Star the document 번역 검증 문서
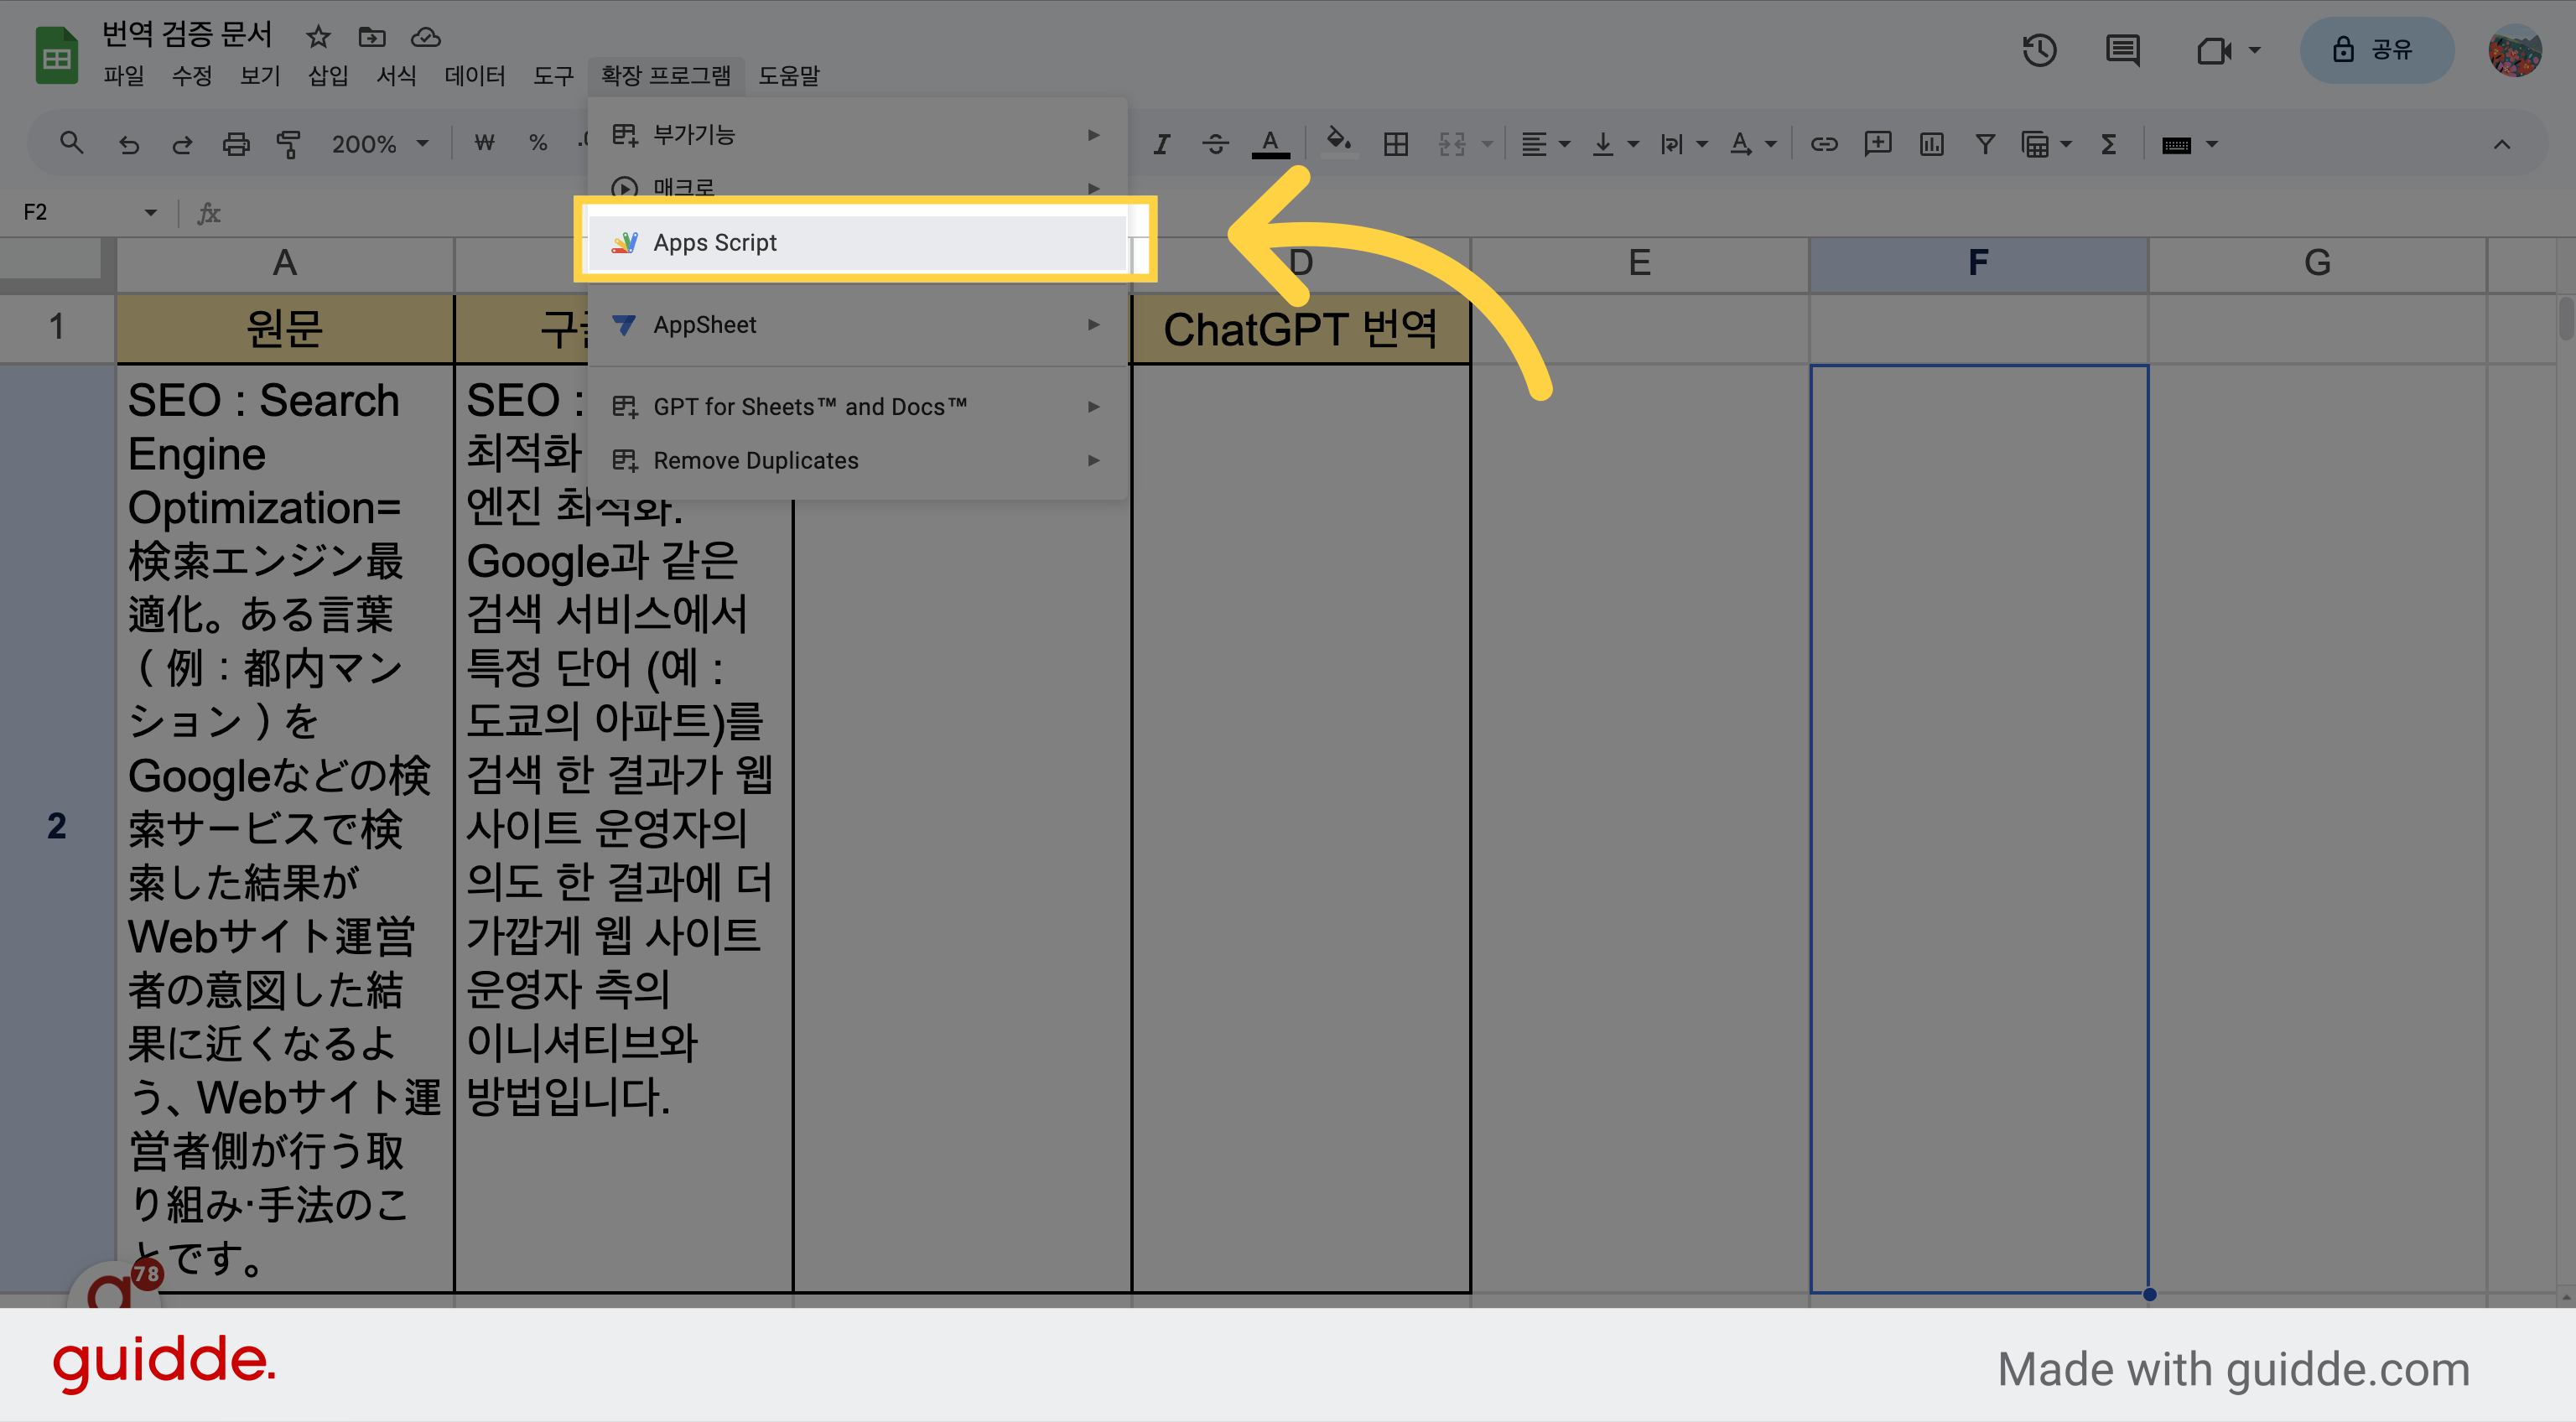 click(x=318, y=37)
